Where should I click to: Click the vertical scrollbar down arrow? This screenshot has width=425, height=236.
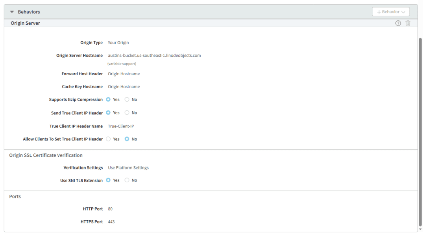(420, 229)
